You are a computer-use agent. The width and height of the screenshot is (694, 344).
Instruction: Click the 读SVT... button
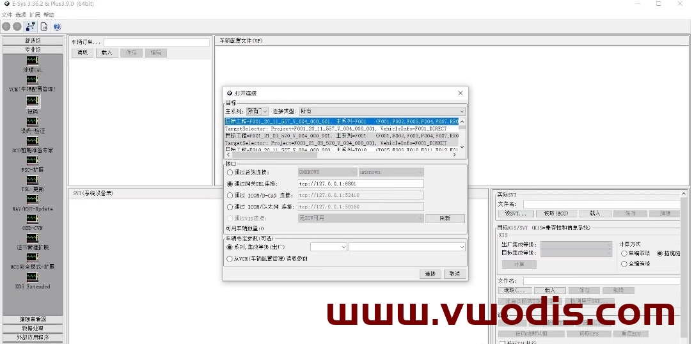click(x=516, y=214)
